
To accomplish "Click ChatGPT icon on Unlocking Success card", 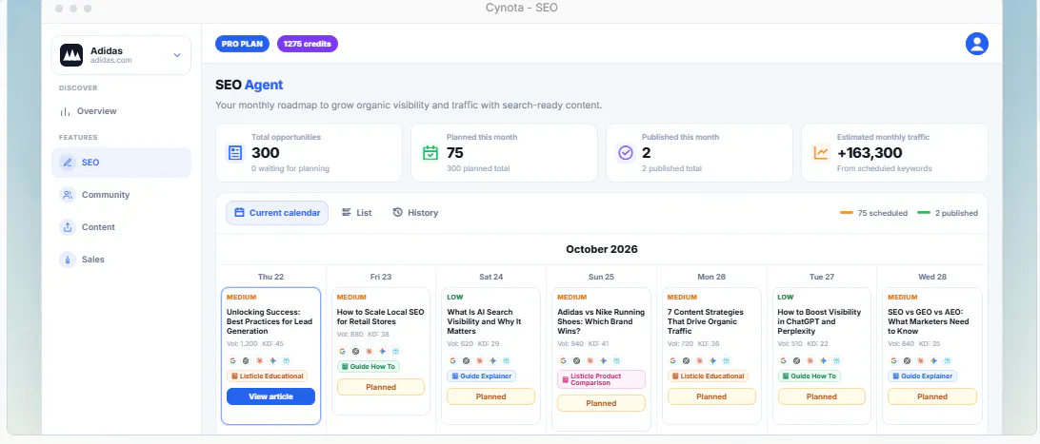I will click(x=246, y=360).
